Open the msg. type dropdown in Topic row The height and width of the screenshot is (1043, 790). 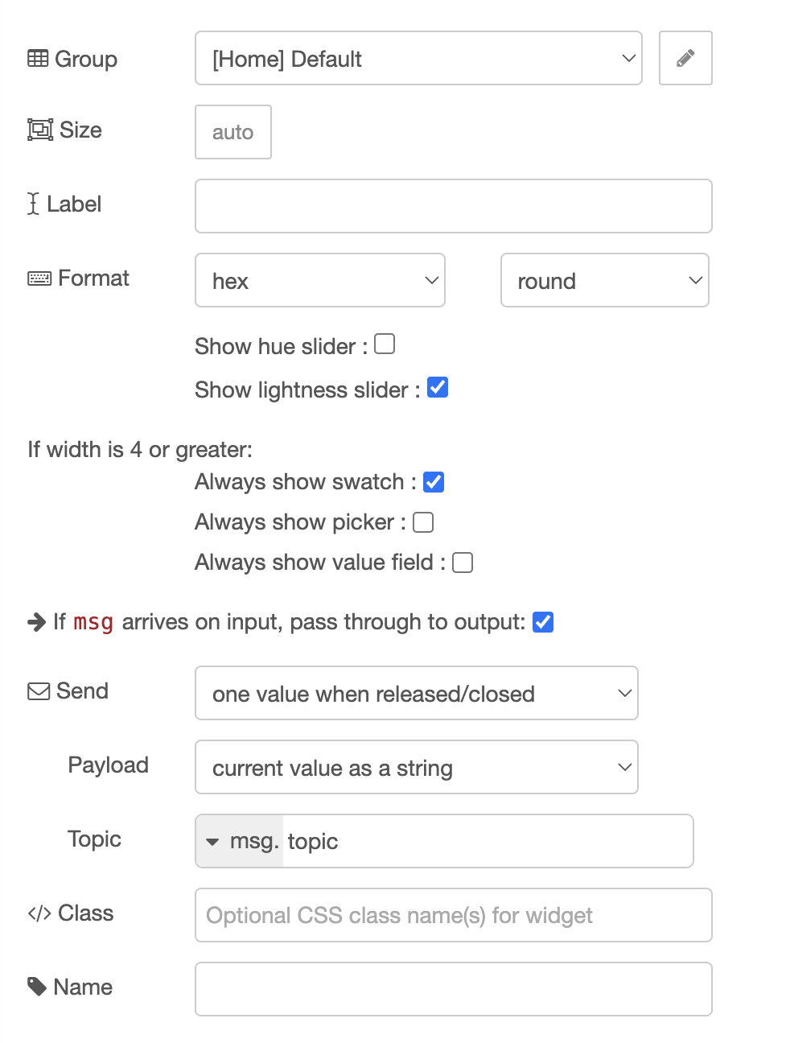[x=239, y=841]
